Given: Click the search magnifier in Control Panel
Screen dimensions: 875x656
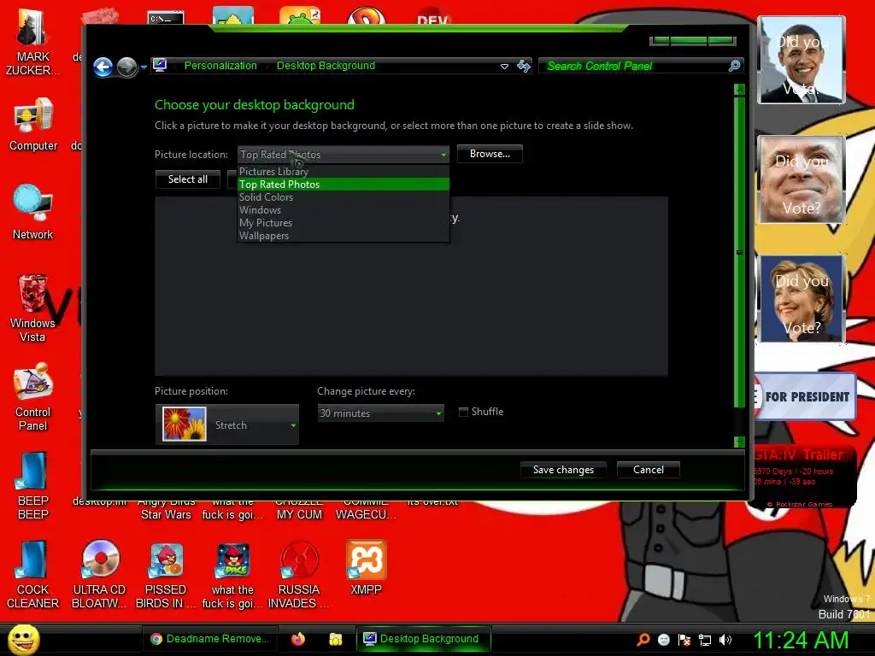Looking at the screenshot, I should click(x=734, y=66).
